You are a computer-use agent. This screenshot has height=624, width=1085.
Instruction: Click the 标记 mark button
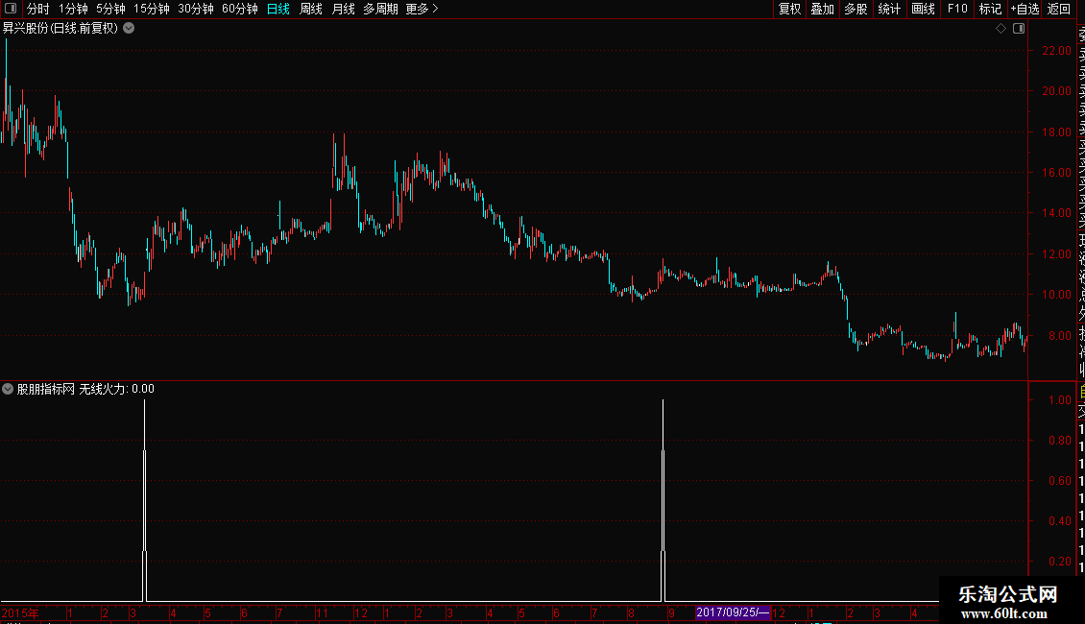[990, 9]
